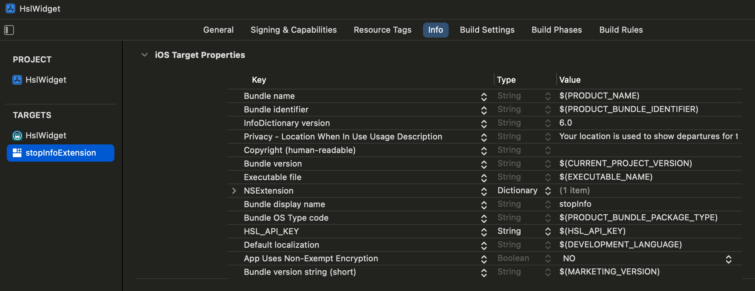Image resolution: width=755 pixels, height=291 pixels.
Task: Click the HslWidget project icon in title bar
Action: tap(11, 9)
